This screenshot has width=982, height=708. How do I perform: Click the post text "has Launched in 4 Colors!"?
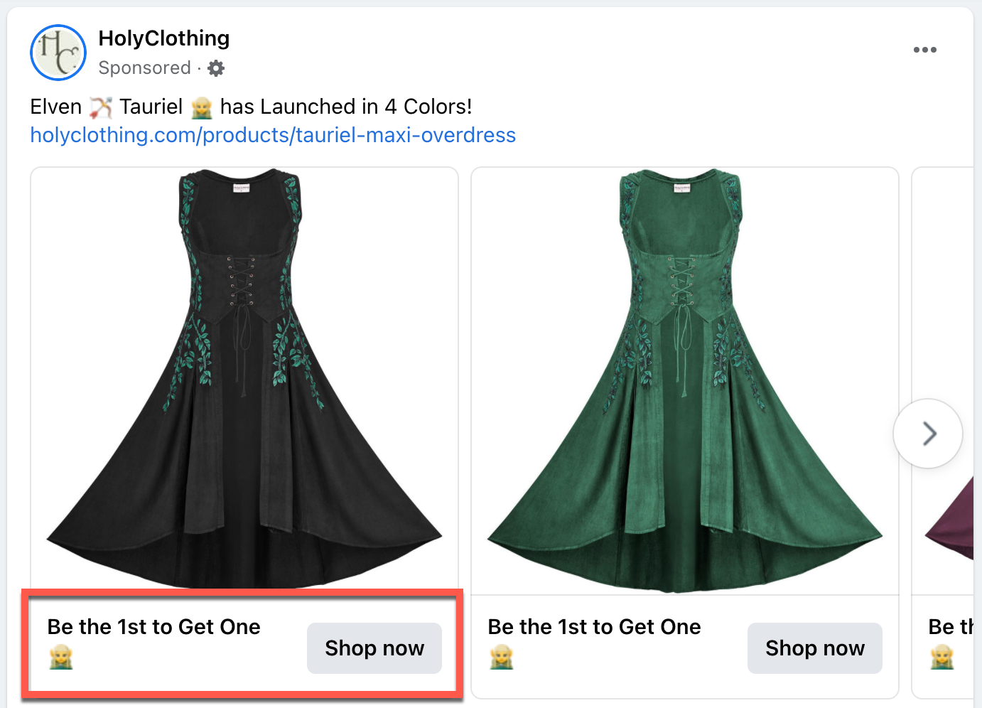pos(346,107)
